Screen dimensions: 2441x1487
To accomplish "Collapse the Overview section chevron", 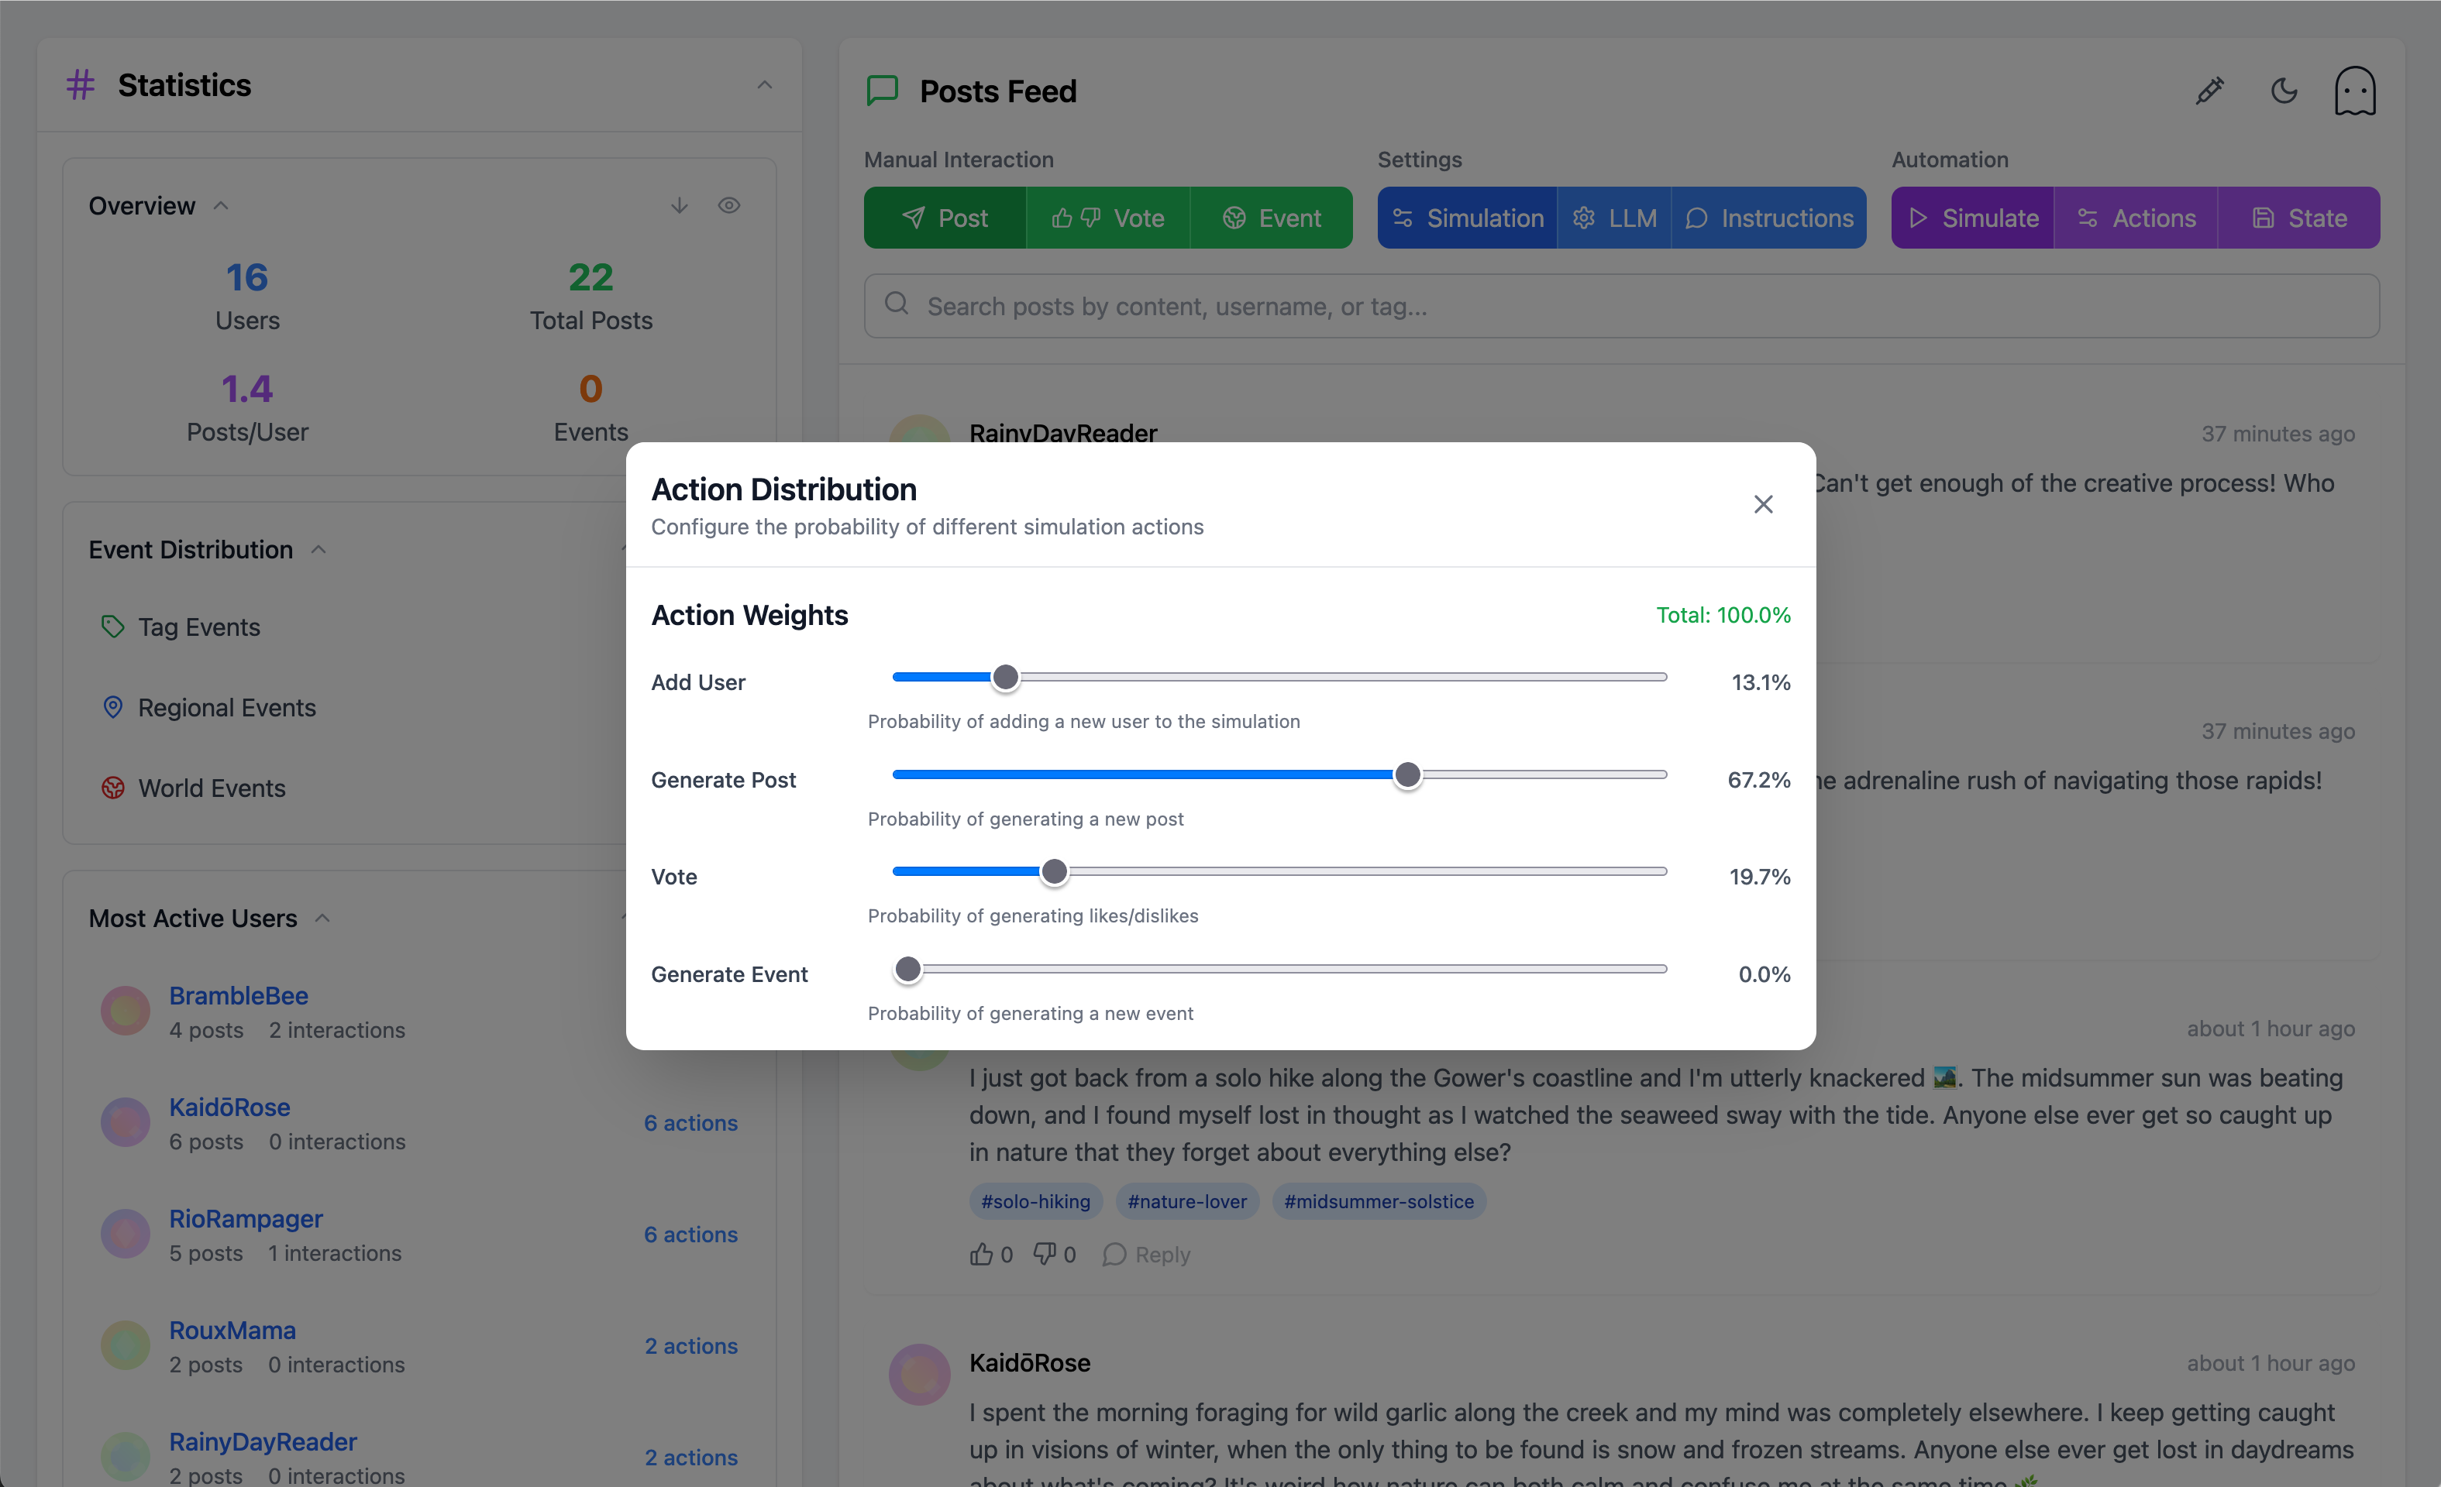I will (221, 206).
